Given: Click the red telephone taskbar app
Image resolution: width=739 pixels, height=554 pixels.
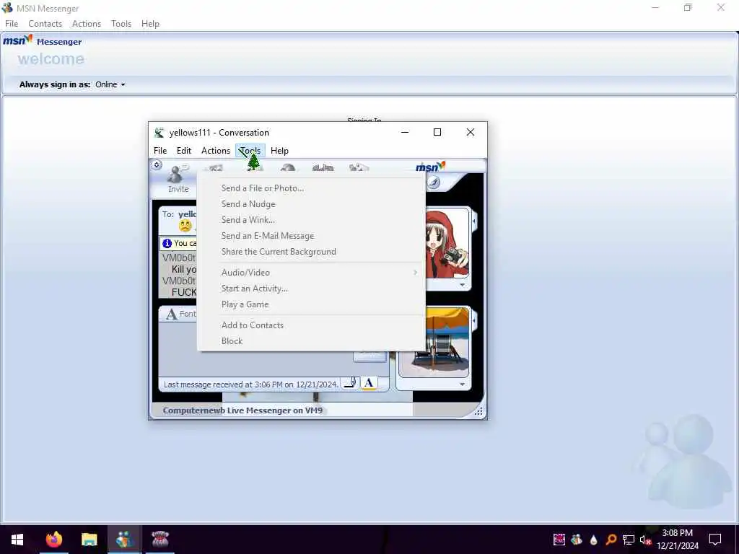Looking at the screenshot, I should click(160, 540).
